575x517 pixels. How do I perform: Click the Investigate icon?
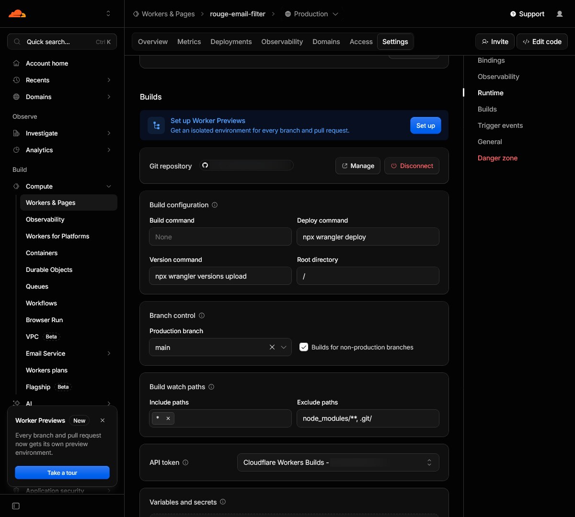(x=16, y=133)
